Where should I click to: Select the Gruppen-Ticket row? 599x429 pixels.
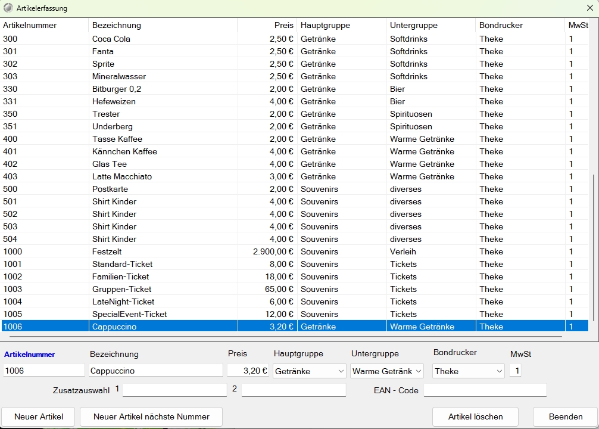[x=295, y=289]
